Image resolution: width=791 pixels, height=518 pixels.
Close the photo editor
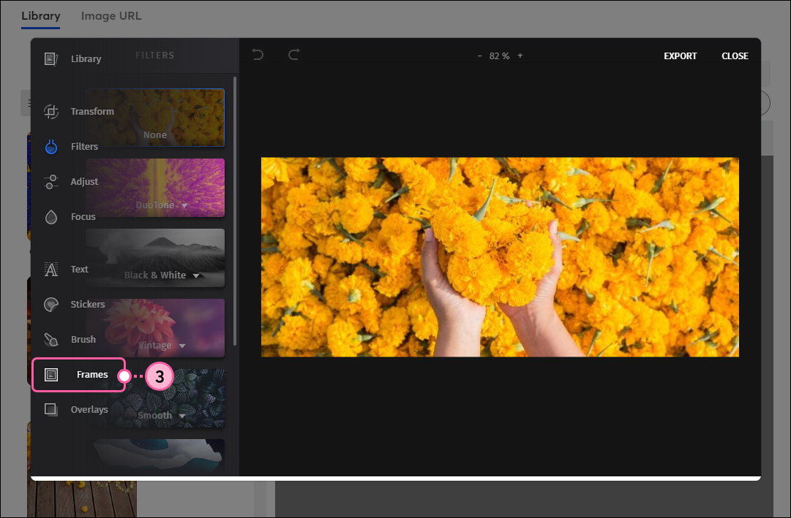click(x=735, y=56)
